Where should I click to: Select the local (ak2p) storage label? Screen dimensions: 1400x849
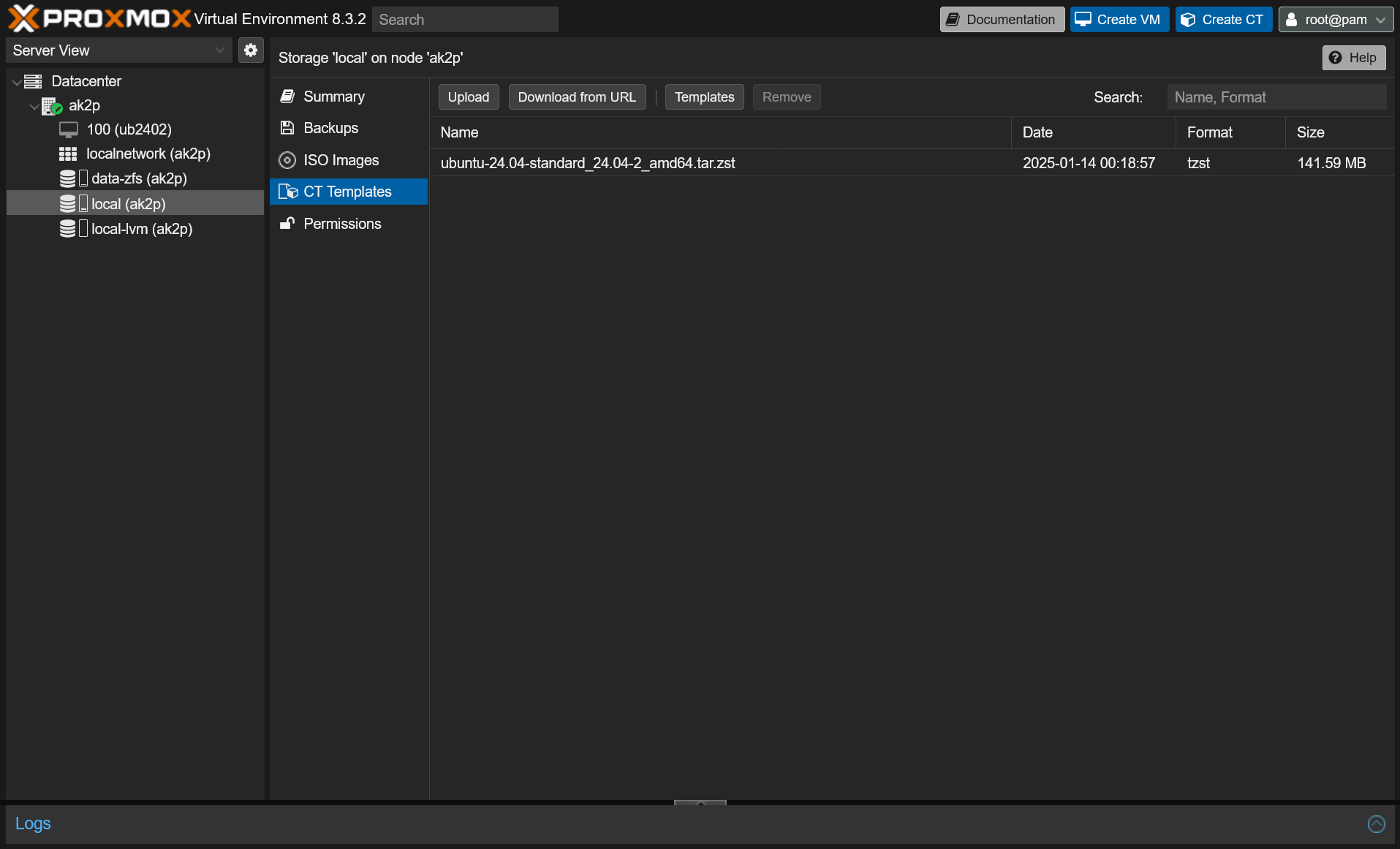(129, 204)
